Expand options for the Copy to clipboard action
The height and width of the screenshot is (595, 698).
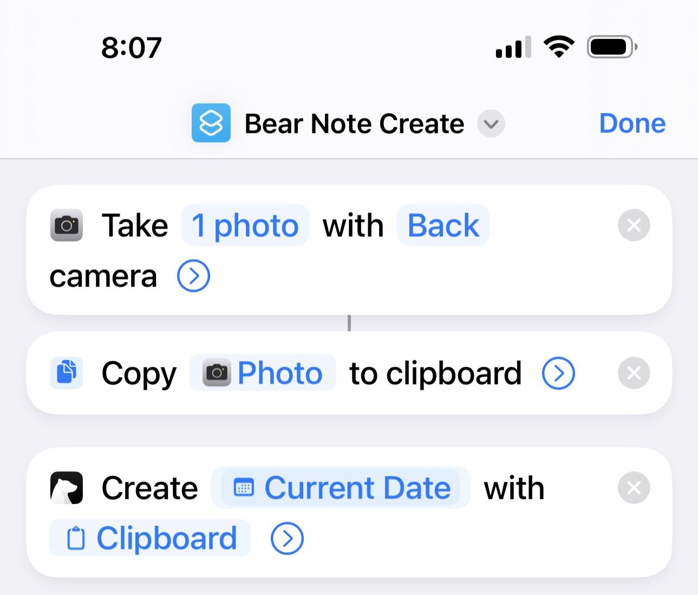click(557, 373)
